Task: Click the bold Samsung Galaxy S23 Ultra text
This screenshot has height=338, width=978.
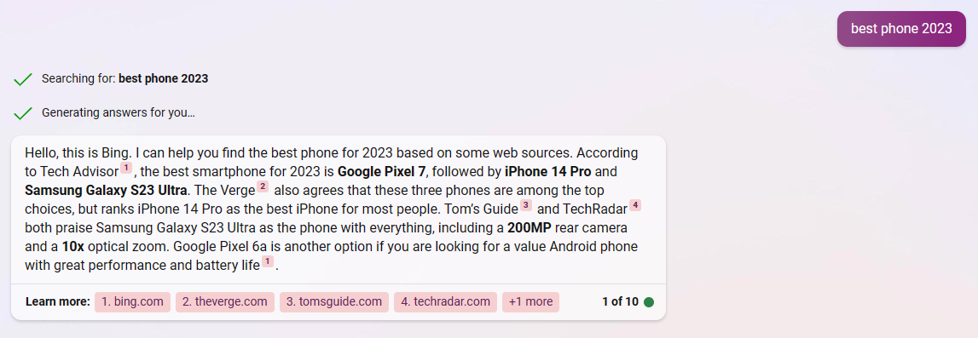Action: [x=106, y=190]
